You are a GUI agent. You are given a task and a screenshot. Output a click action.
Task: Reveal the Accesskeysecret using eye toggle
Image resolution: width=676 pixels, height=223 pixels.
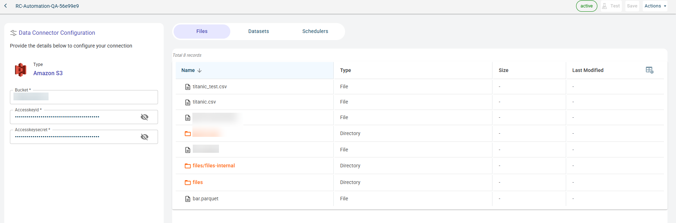(145, 137)
